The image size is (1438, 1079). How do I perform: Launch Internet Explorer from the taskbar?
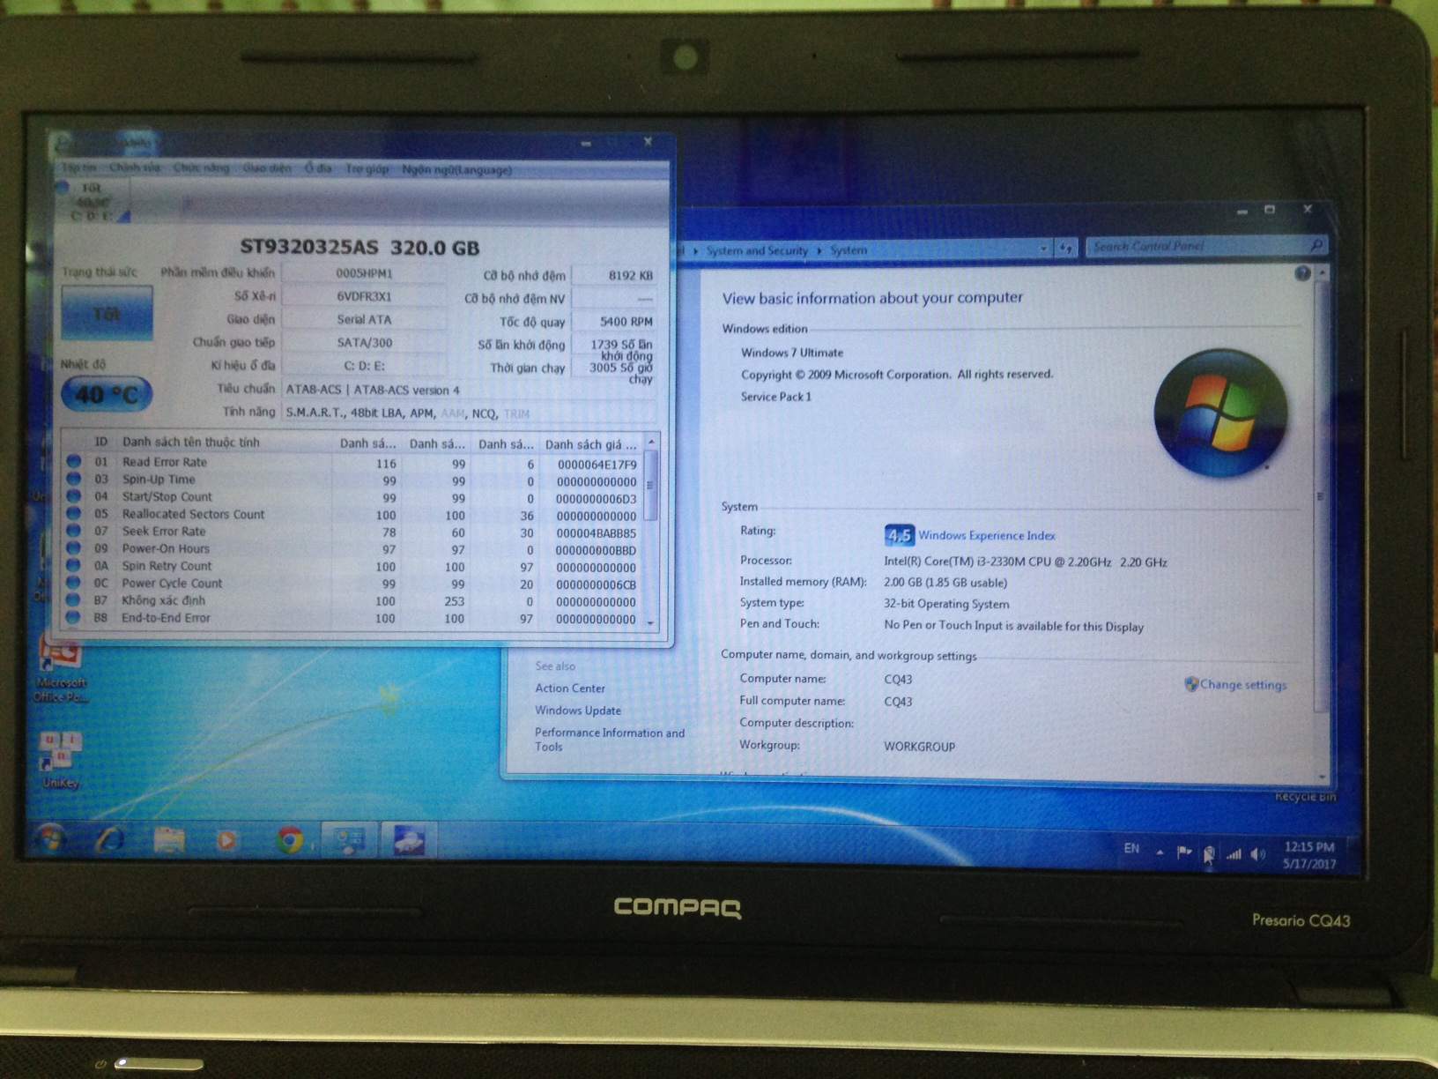108,839
